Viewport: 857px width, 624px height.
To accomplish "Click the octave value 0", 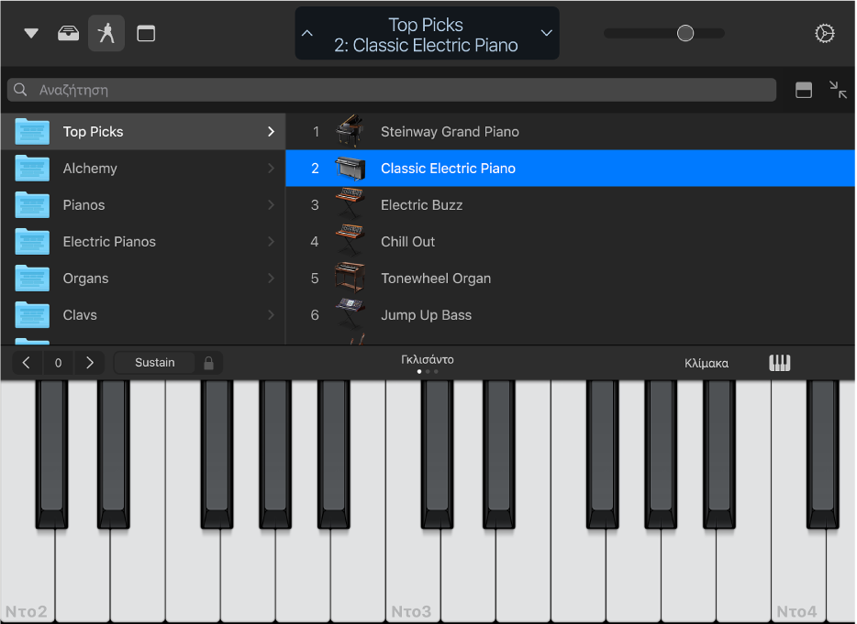I will point(59,363).
